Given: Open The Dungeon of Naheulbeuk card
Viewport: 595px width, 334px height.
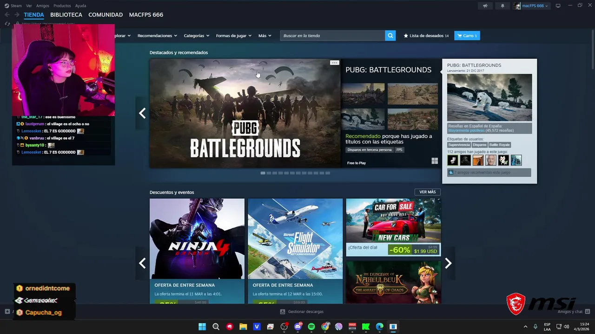Looking at the screenshot, I should pos(393,282).
